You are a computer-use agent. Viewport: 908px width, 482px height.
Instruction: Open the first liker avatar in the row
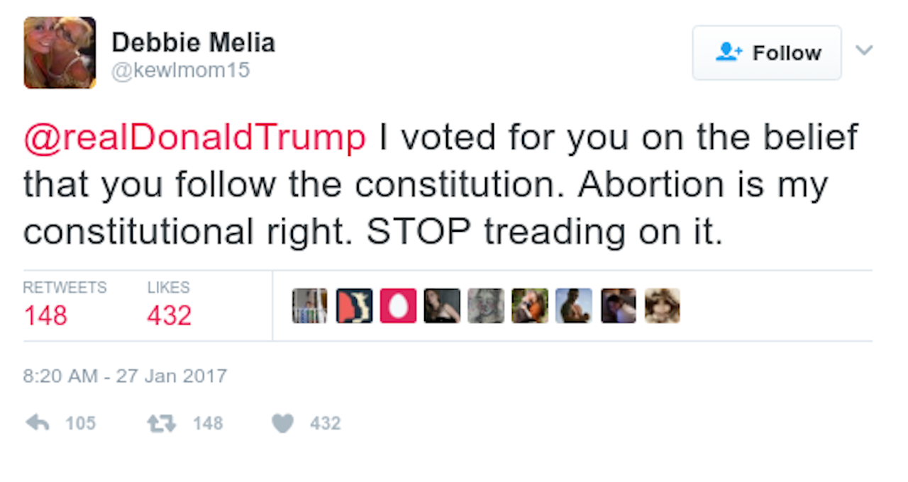pos(310,306)
